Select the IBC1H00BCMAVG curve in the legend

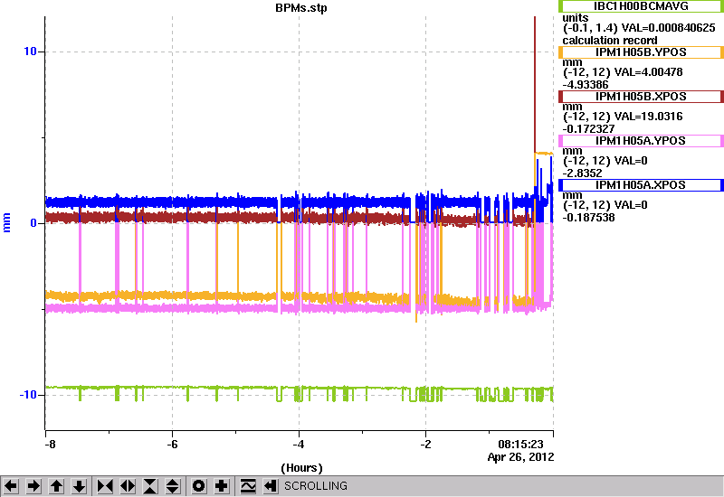click(641, 6)
